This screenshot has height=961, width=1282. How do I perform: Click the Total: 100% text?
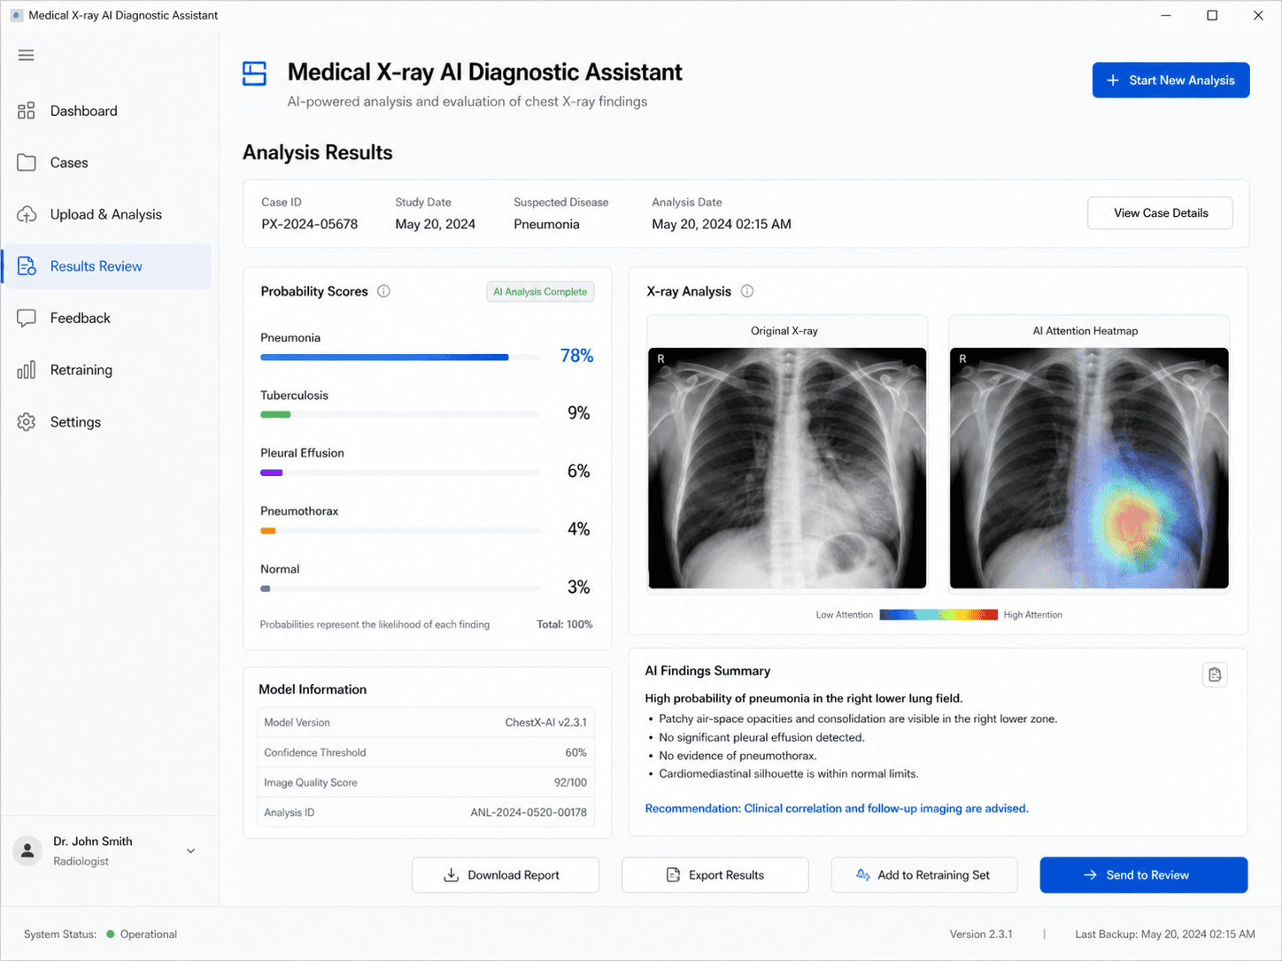[x=565, y=625]
